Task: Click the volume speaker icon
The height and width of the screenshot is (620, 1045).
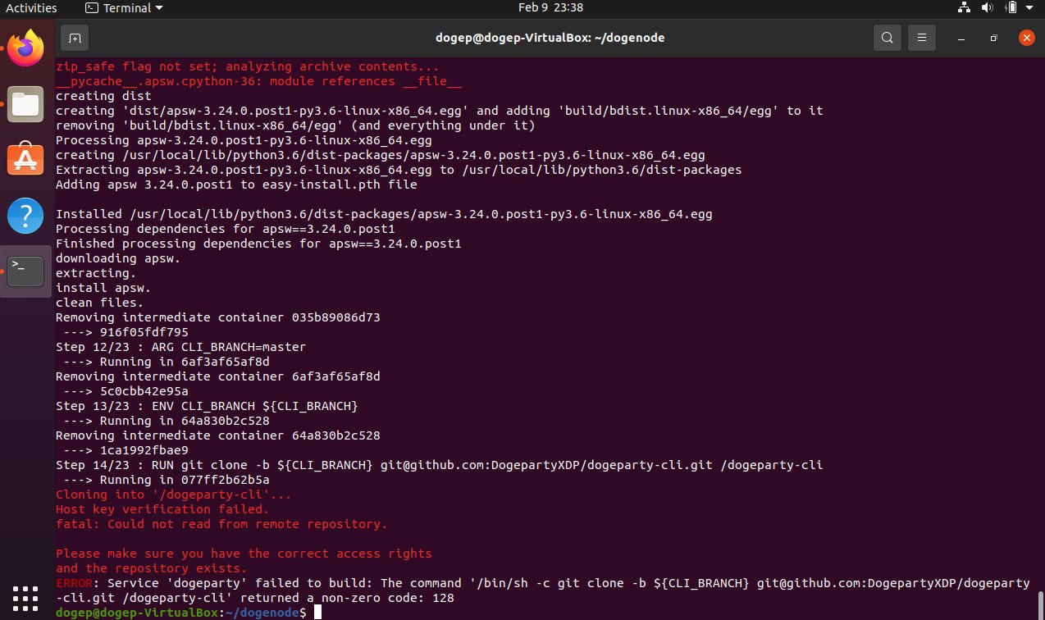Action: [988, 8]
